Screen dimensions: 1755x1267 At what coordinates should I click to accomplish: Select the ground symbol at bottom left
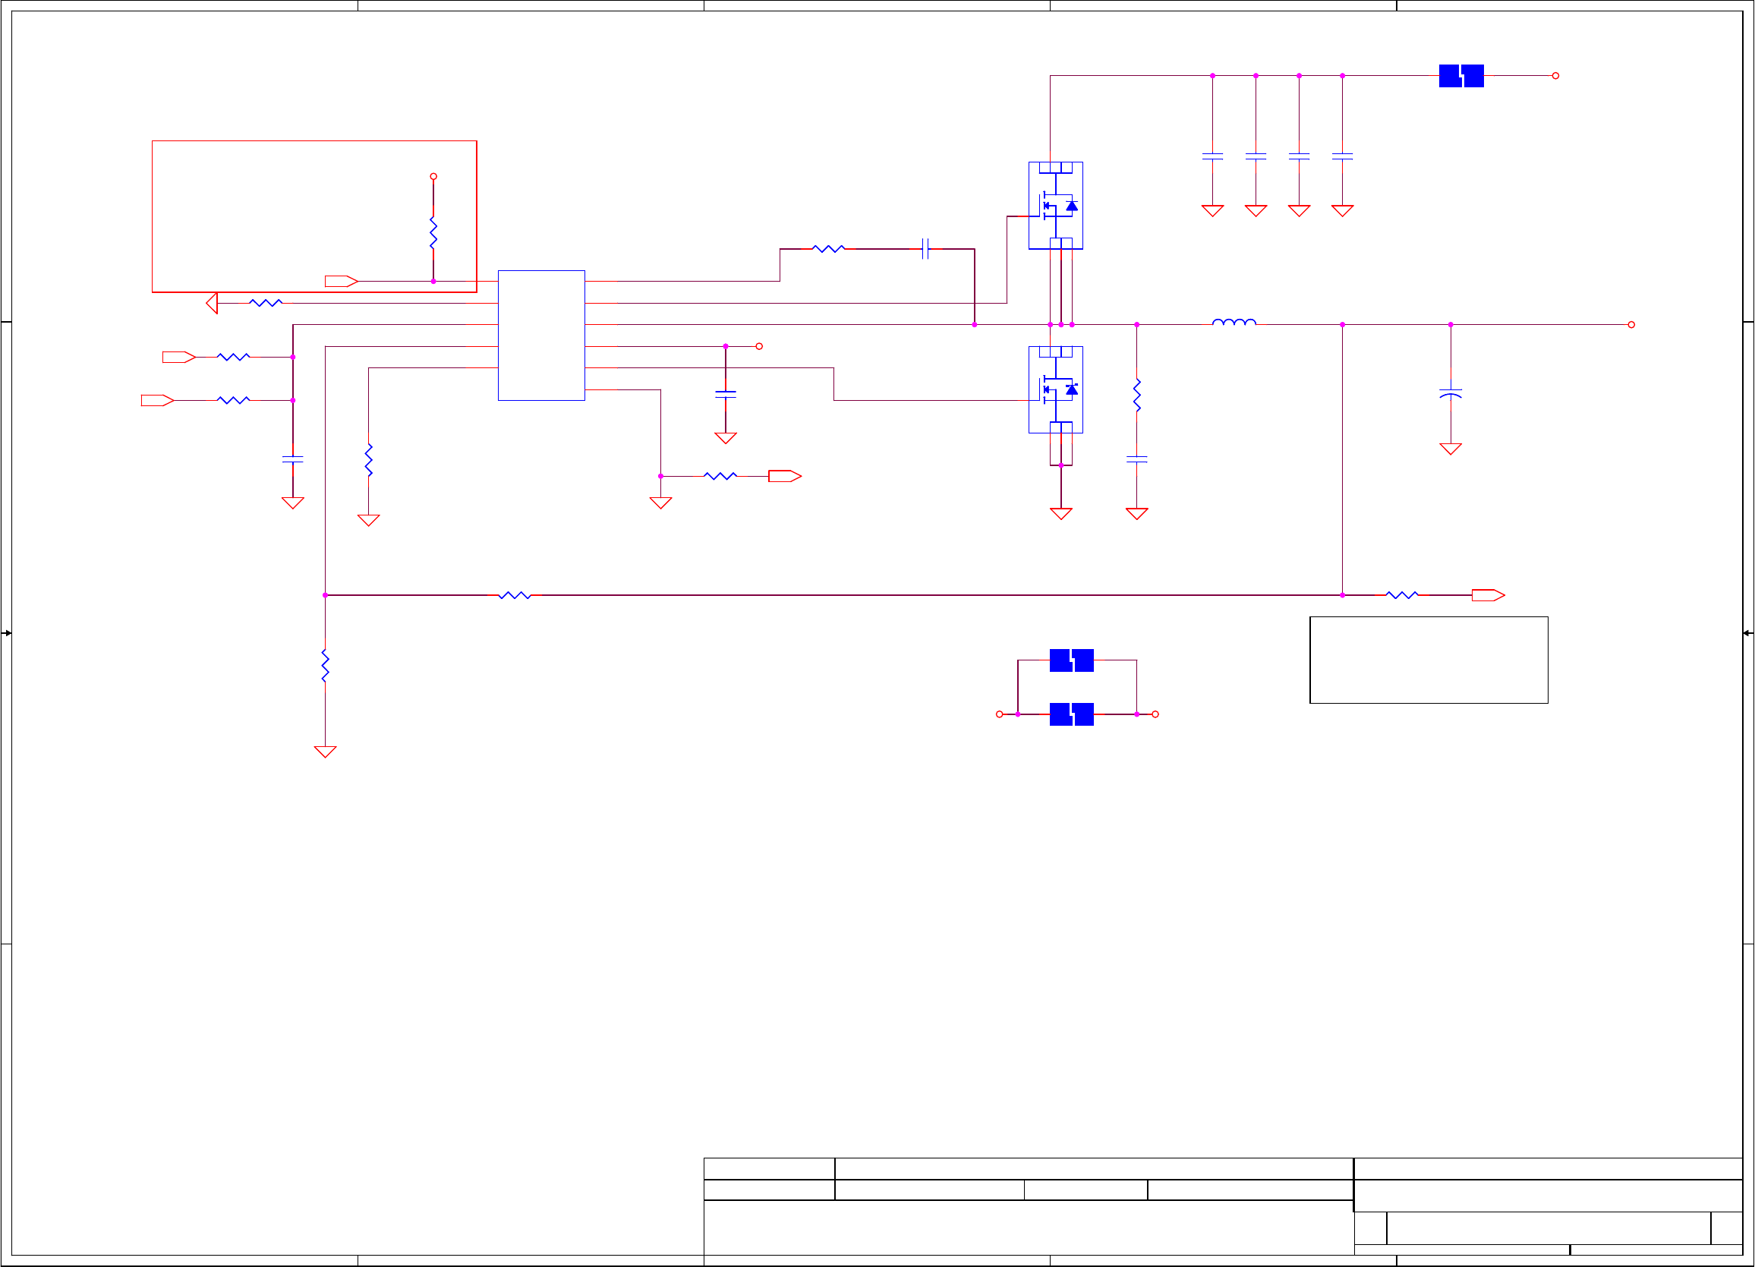coord(325,752)
